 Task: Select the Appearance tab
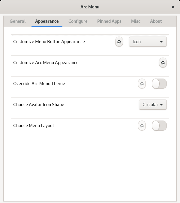(47, 21)
